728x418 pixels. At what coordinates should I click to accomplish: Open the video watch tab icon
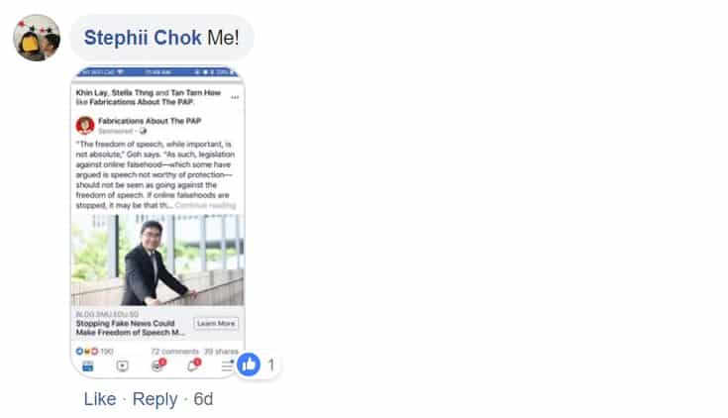point(122,366)
